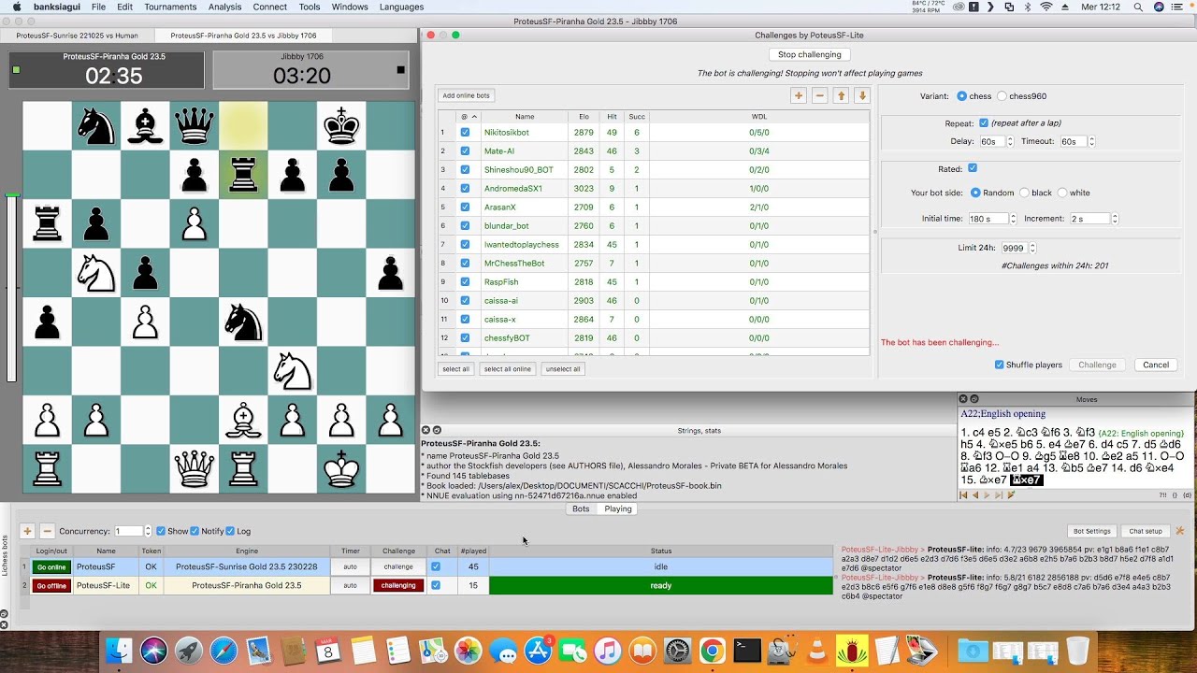Add a bot with the plus icon in Challenges
This screenshot has height=673, width=1197.
click(799, 95)
